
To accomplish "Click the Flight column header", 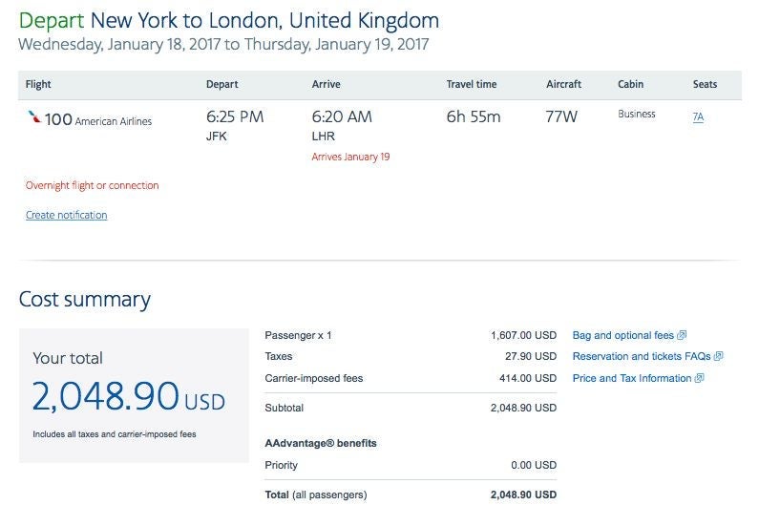I will click(x=38, y=85).
